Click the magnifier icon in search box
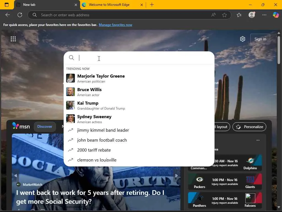Screen dimensions: 282x212 point(71,58)
